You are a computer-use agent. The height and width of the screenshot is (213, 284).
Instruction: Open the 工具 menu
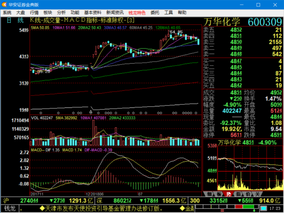pyautogui.click(x=169, y=12)
